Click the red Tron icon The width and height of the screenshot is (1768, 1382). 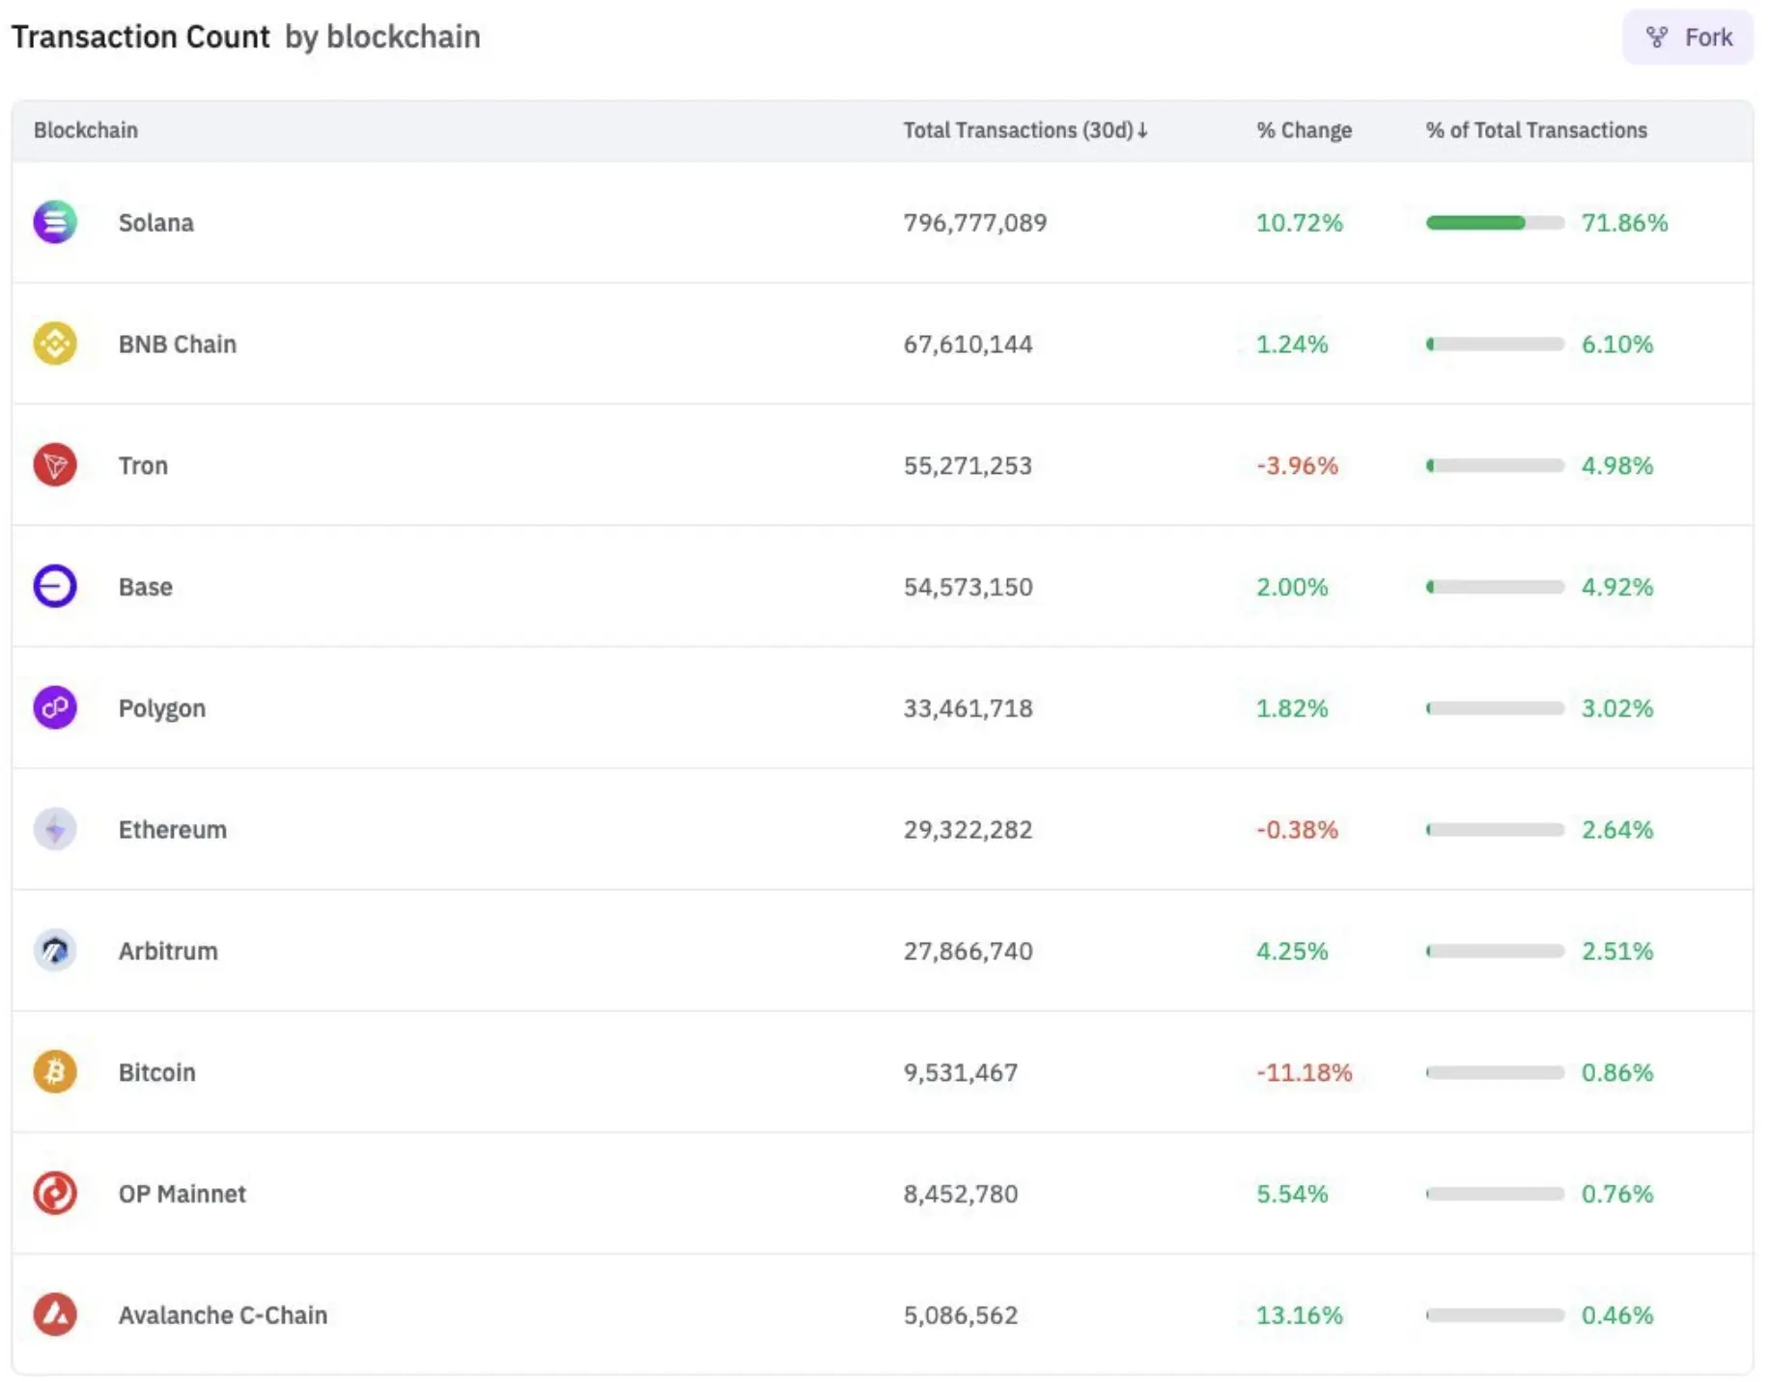[55, 465]
